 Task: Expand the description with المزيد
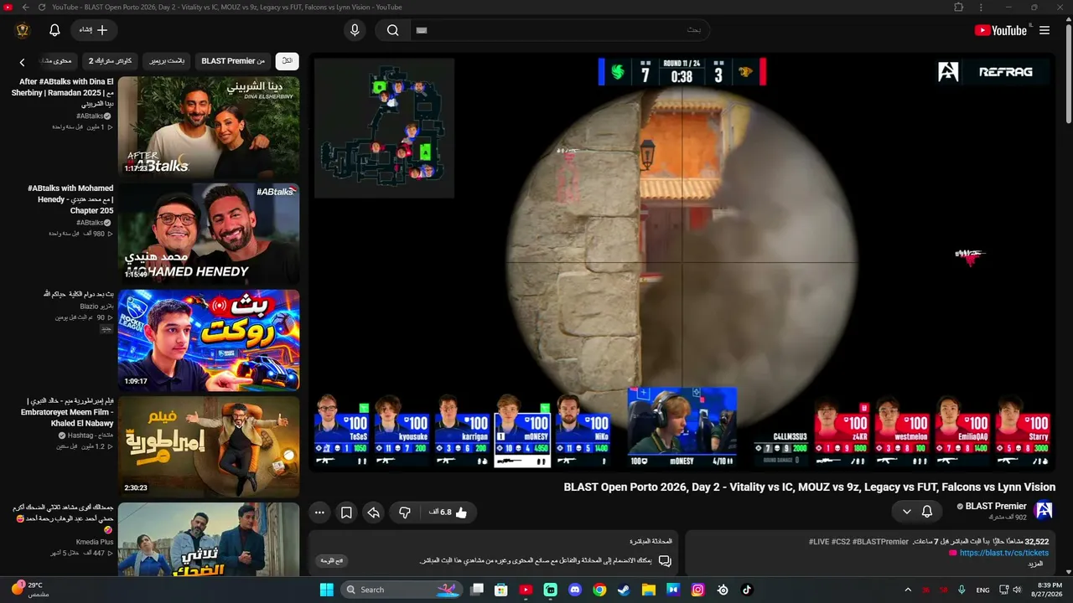(x=1035, y=564)
